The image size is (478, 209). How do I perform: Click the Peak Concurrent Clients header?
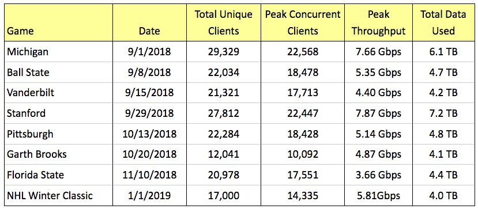point(303,23)
